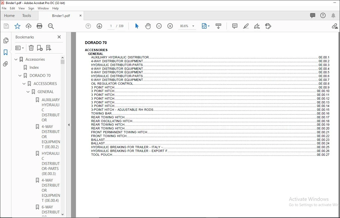Close the Binder1.pdf tab
Image resolution: width=340 pixels, height=218 pixels.
click(81, 16)
